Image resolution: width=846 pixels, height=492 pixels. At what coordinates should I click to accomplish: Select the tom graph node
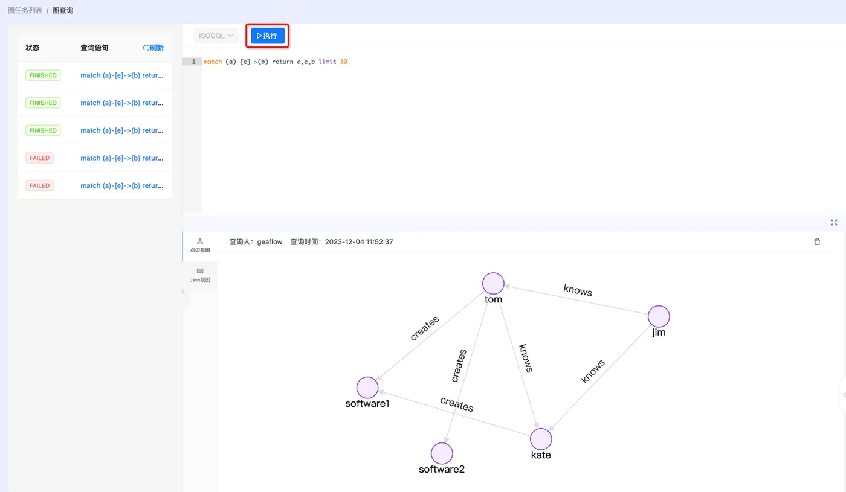click(493, 284)
